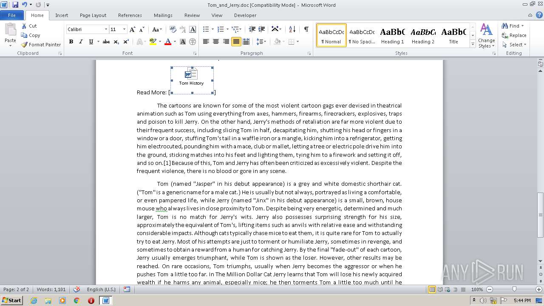
Task: Apply text highlight color
Action: click(x=153, y=42)
